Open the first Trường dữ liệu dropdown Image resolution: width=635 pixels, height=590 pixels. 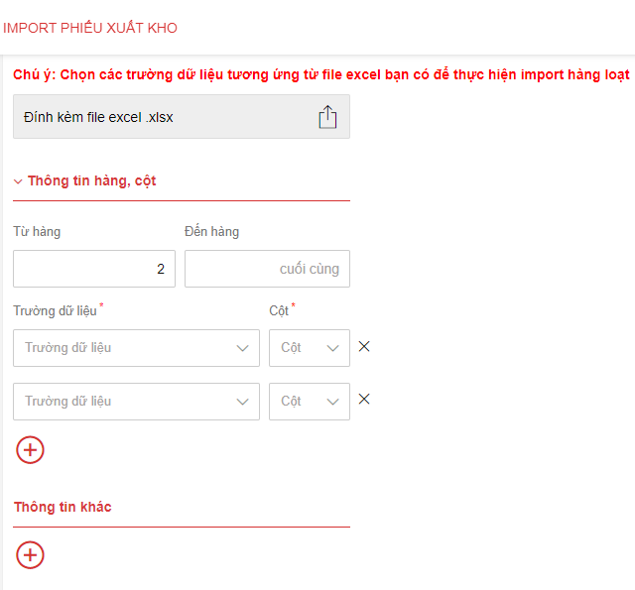click(136, 348)
